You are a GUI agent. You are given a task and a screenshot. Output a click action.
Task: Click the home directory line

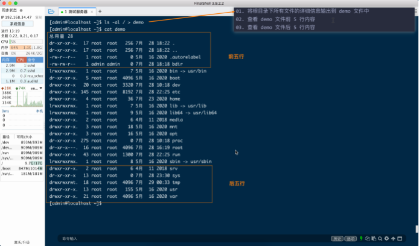(115, 99)
